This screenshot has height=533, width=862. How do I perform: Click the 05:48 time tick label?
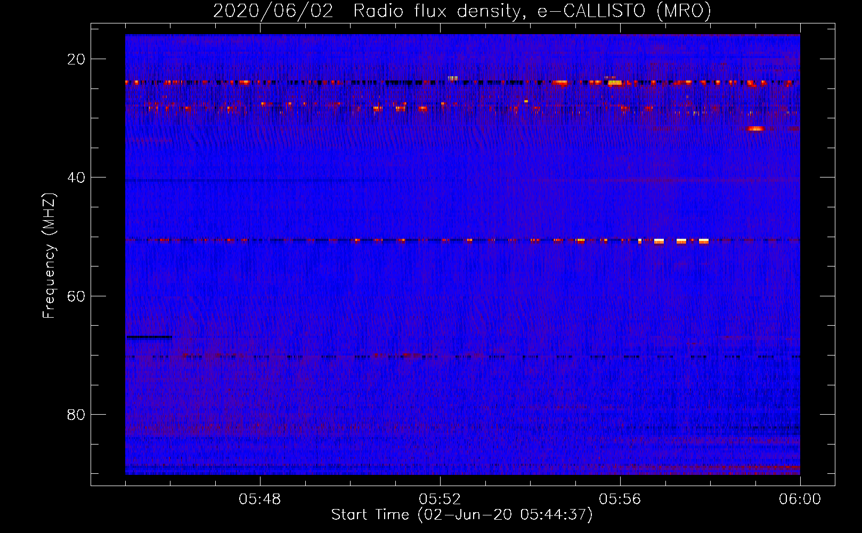(x=260, y=499)
